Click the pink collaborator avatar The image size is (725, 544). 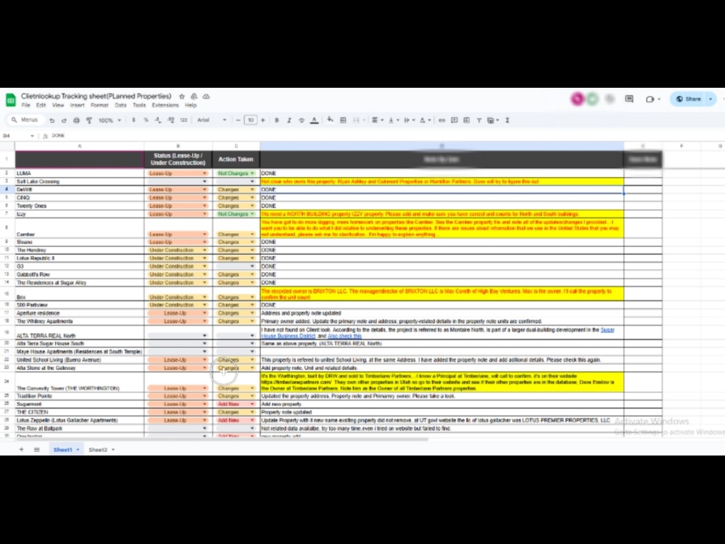coord(577,99)
